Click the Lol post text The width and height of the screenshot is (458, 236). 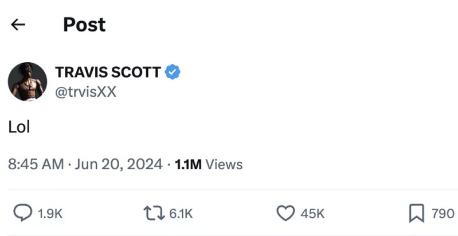19,127
